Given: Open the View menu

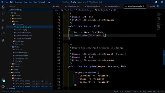Looking at the screenshot, I should (x=26, y=2).
